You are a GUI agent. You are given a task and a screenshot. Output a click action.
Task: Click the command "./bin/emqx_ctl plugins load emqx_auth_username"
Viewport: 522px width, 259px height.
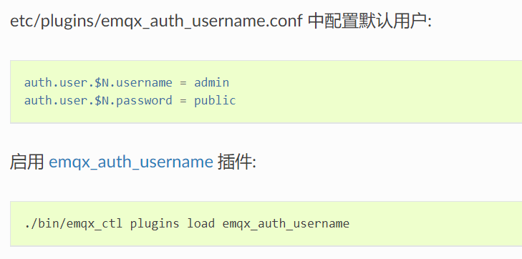click(187, 223)
